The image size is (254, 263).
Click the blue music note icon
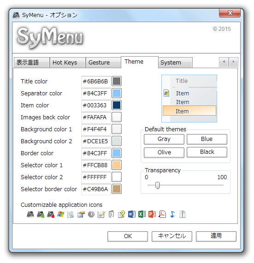pos(172,214)
